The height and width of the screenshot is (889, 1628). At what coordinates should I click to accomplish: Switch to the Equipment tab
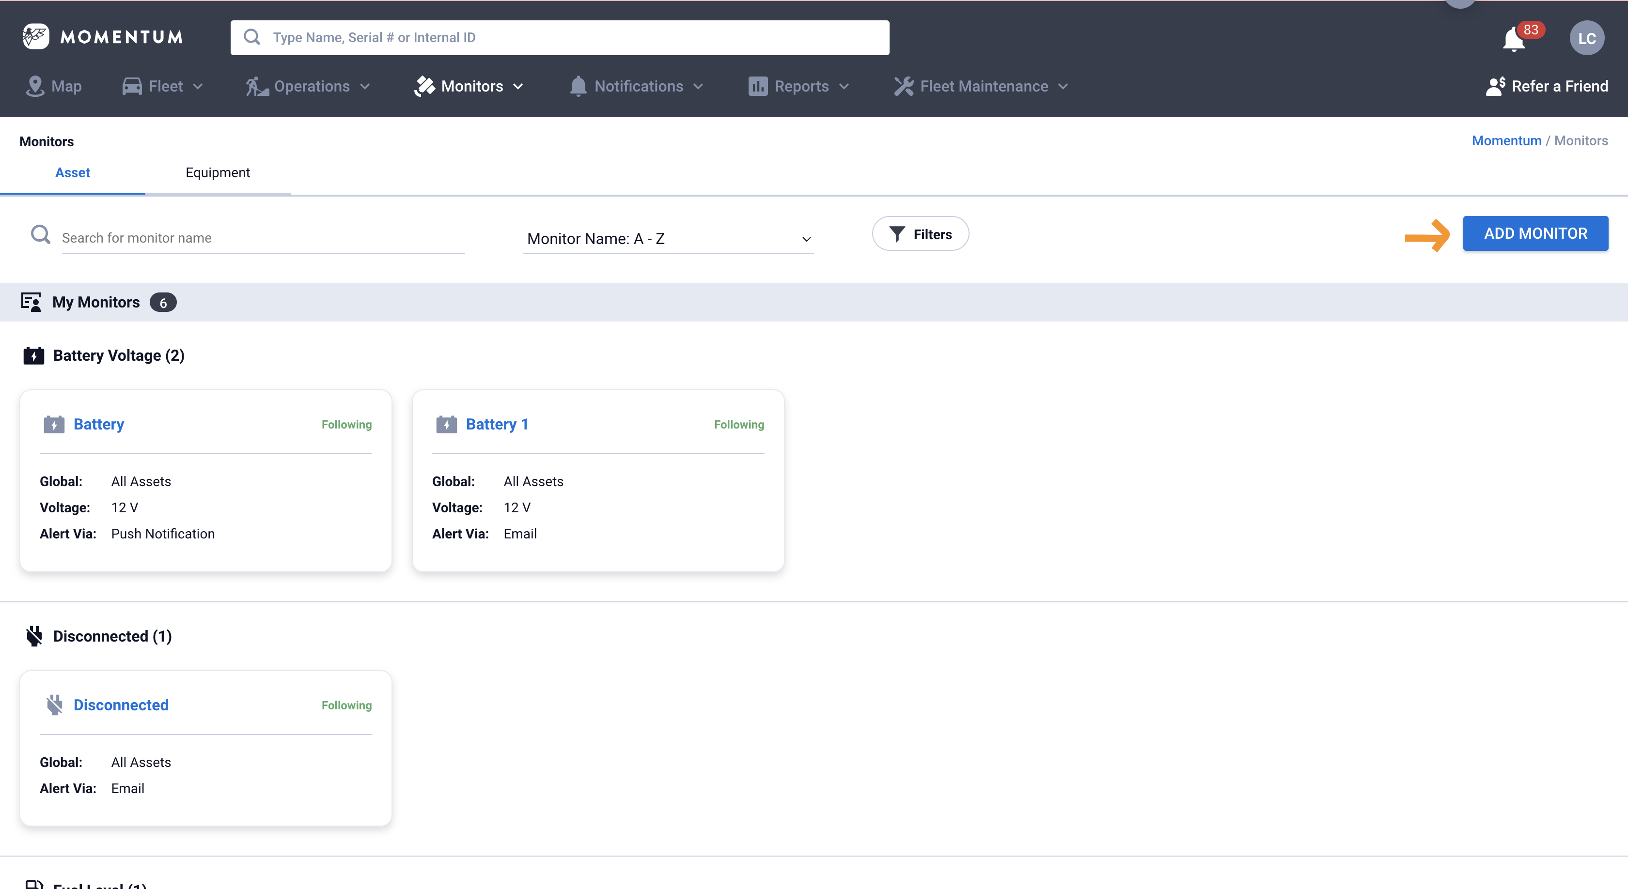(x=218, y=172)
